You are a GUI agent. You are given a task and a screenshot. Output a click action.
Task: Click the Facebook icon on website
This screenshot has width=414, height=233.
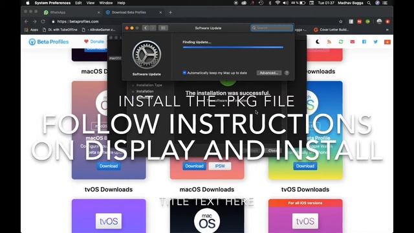click(x=364, y=41)
